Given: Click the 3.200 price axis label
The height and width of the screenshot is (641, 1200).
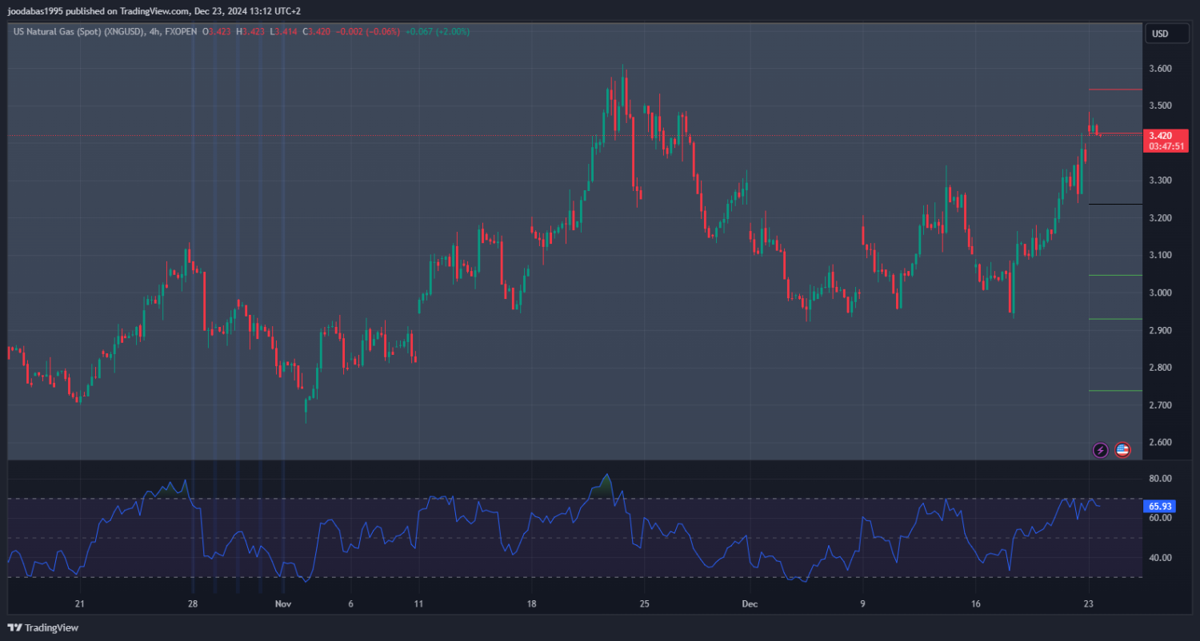Looking at the screenshot, I should tap(1160, 218).
